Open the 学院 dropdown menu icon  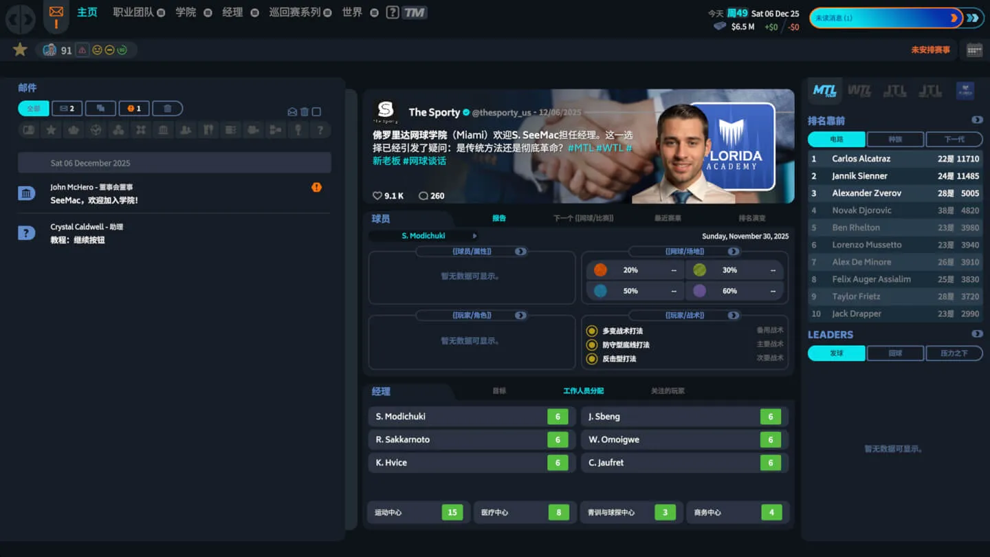208,12
